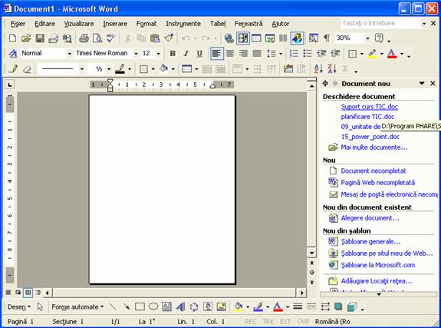
Task: Expand the Line Spacing dropdown arrow
Action: (281, 54)
